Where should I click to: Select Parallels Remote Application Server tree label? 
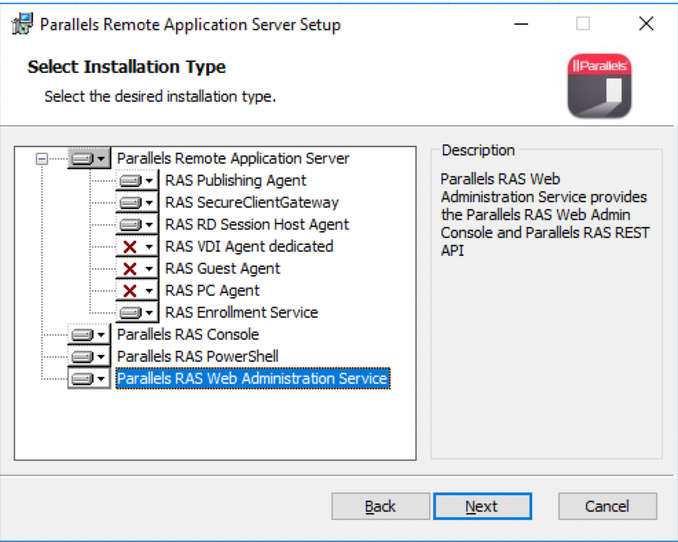(x=233, y=158)
